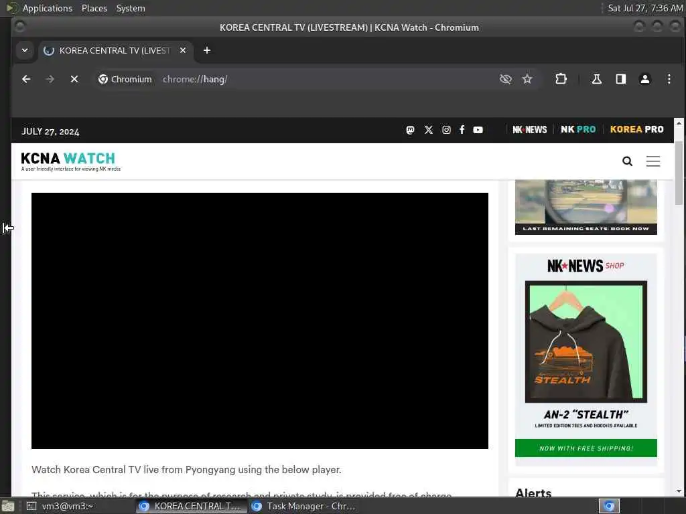Switch to KOREA CENTRAL T... taskbar item

pyautogui.click(x=191, y=506)
